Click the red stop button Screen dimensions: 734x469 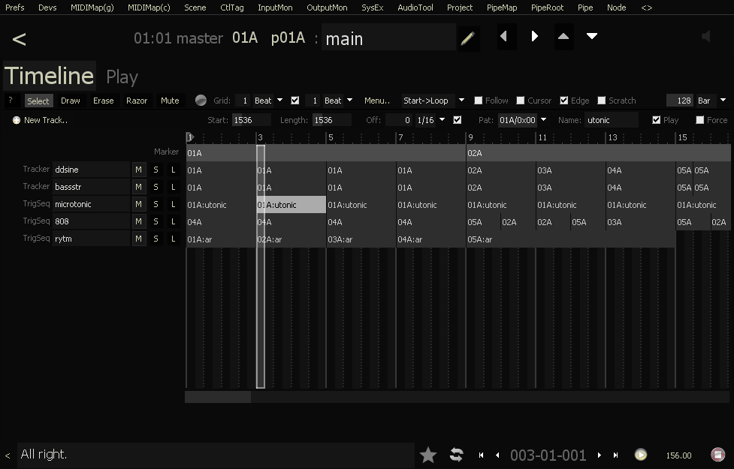point(717,455)
